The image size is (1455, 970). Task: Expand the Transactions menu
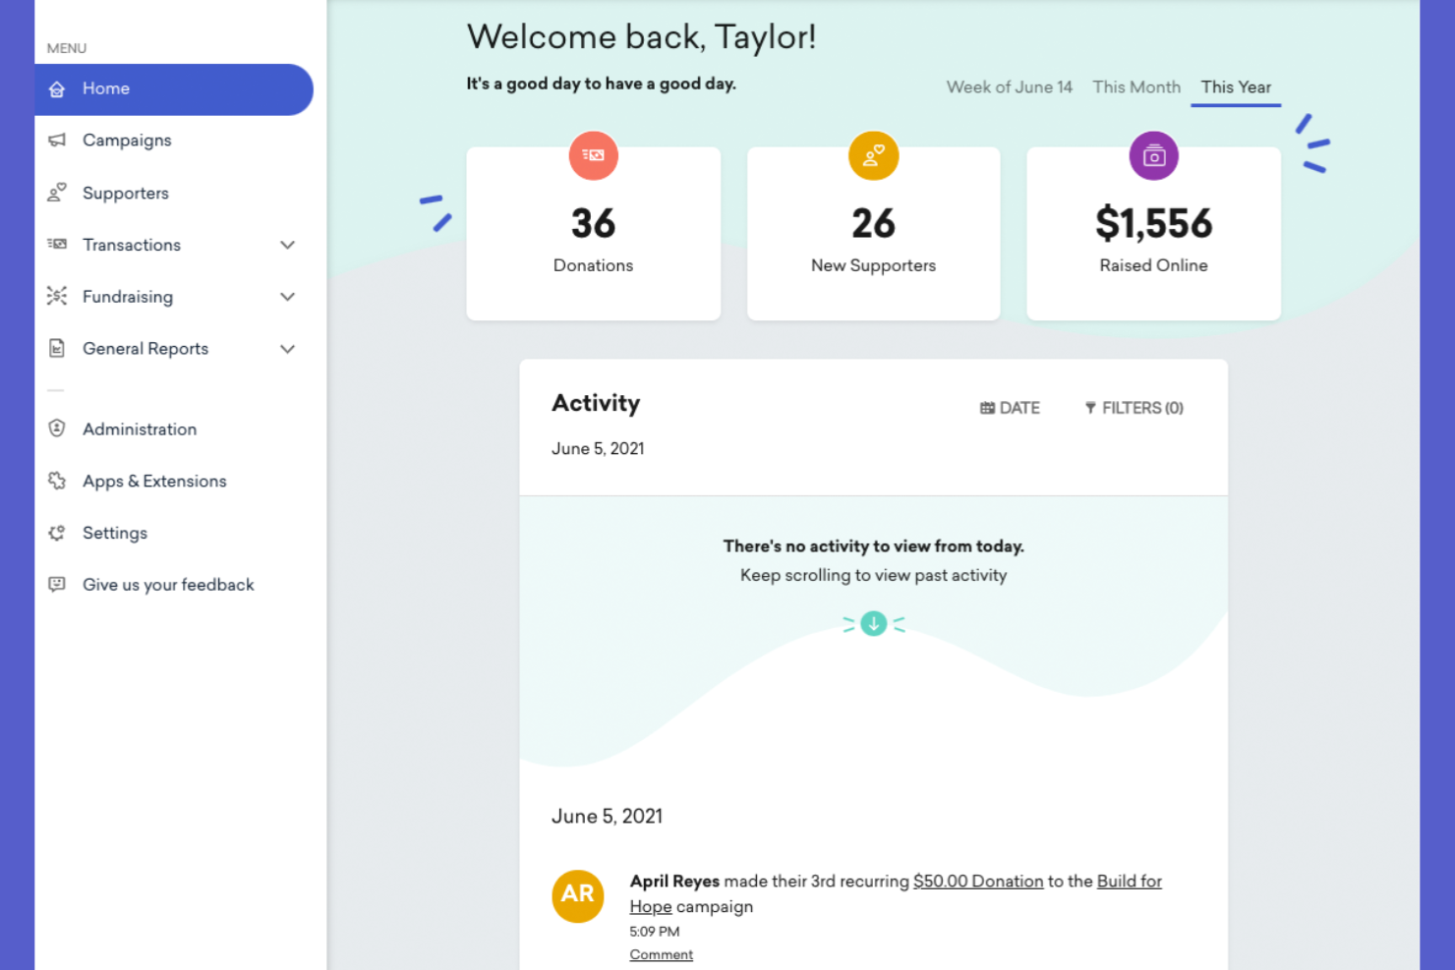pyautogui.click(x=287, y=245)
